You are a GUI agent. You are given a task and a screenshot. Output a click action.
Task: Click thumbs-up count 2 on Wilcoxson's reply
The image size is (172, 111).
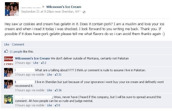[x=44, y=63]
